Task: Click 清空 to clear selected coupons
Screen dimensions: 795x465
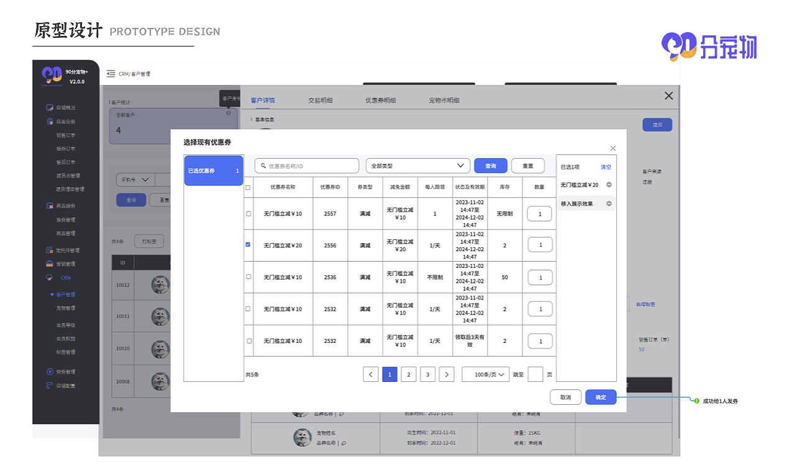Action: [606, 167]
